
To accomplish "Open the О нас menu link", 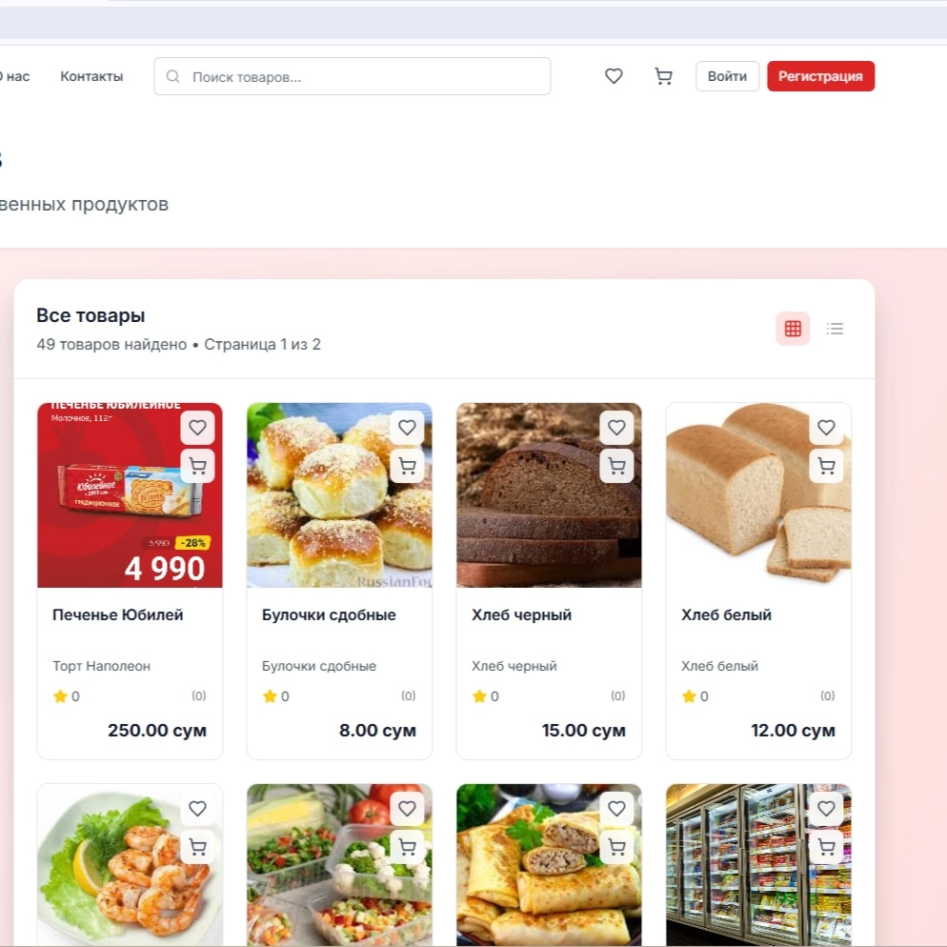I will (x=14, y=77).
